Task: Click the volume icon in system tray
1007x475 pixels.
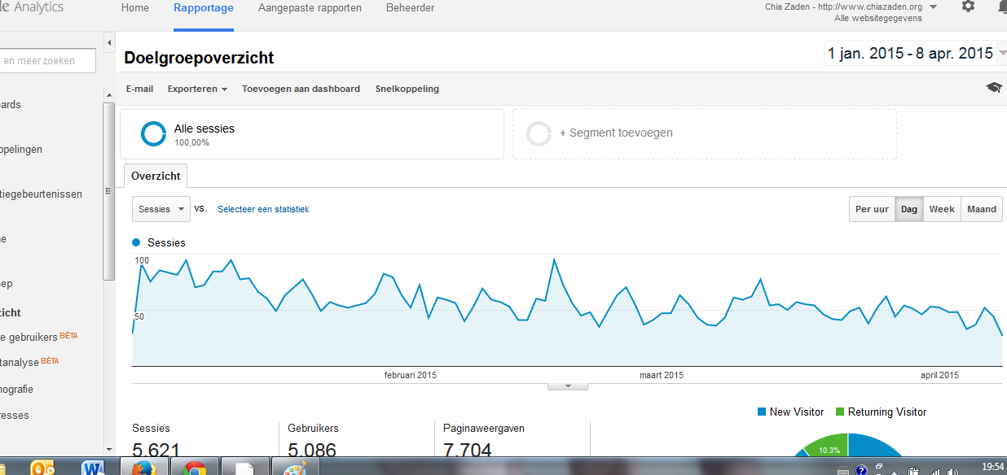Action: [x=952, y=471]
